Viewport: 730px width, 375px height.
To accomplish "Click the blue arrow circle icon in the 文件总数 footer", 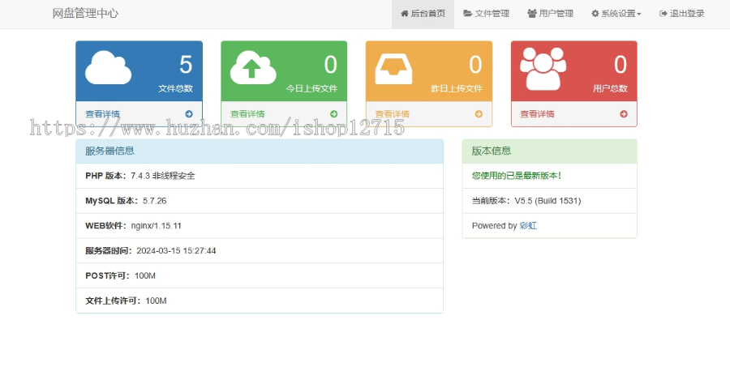I will point(188,114).
